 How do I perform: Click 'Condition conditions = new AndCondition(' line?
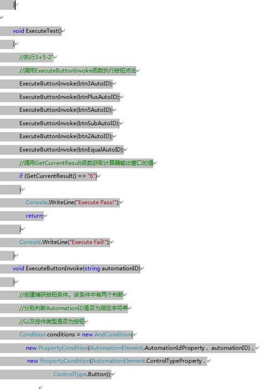(76, 334)
